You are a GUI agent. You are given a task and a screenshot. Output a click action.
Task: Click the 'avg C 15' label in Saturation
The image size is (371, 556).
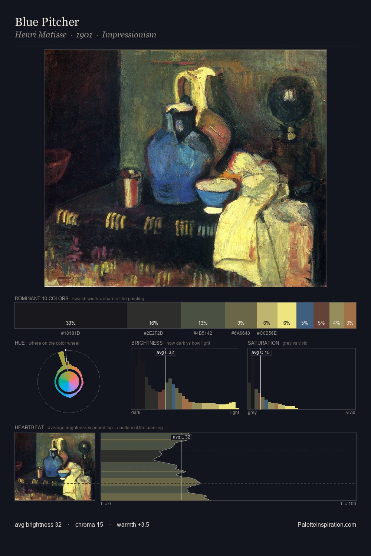(x=260, y=353)
